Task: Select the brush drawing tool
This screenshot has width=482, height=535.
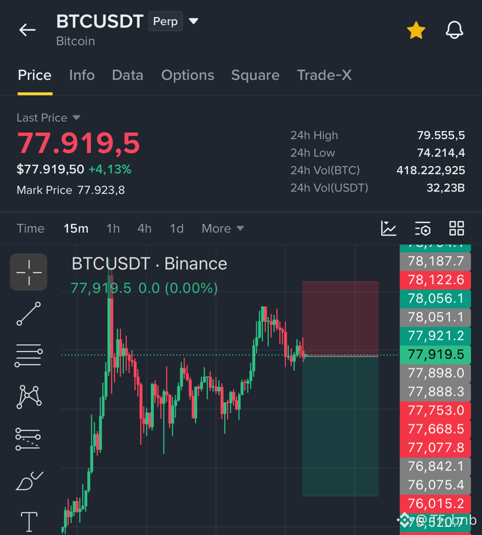Action: [x=29, y=481]
